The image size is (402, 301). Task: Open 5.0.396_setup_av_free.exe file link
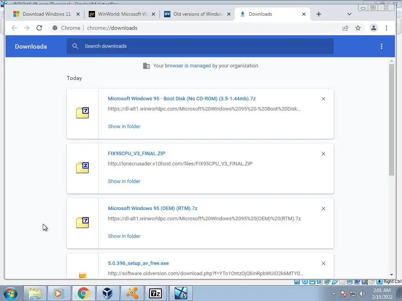[138, 263]
